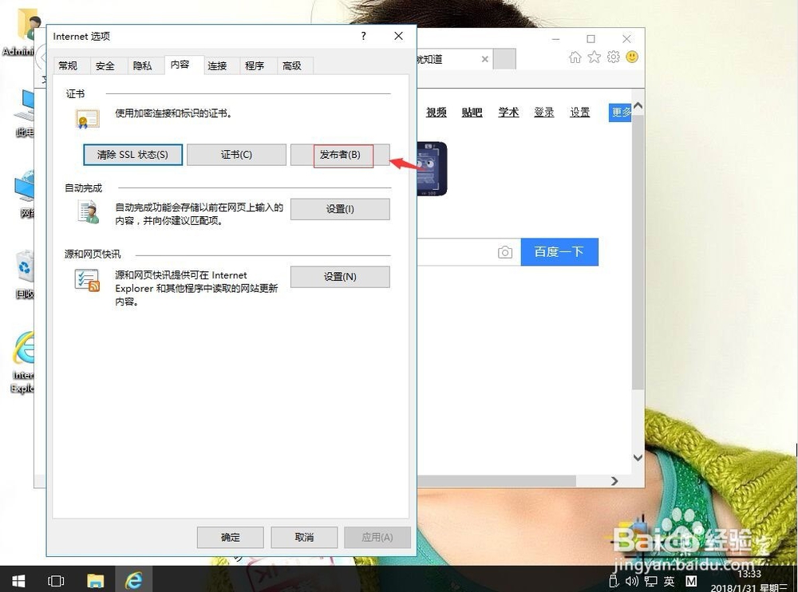
Task: Click the 英 input language indicator
Action: point(670,582)
